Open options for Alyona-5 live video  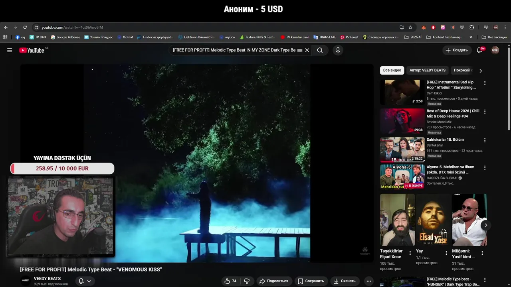(x=485, y=168)
